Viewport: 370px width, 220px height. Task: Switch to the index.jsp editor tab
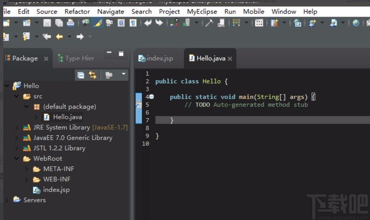156,58
